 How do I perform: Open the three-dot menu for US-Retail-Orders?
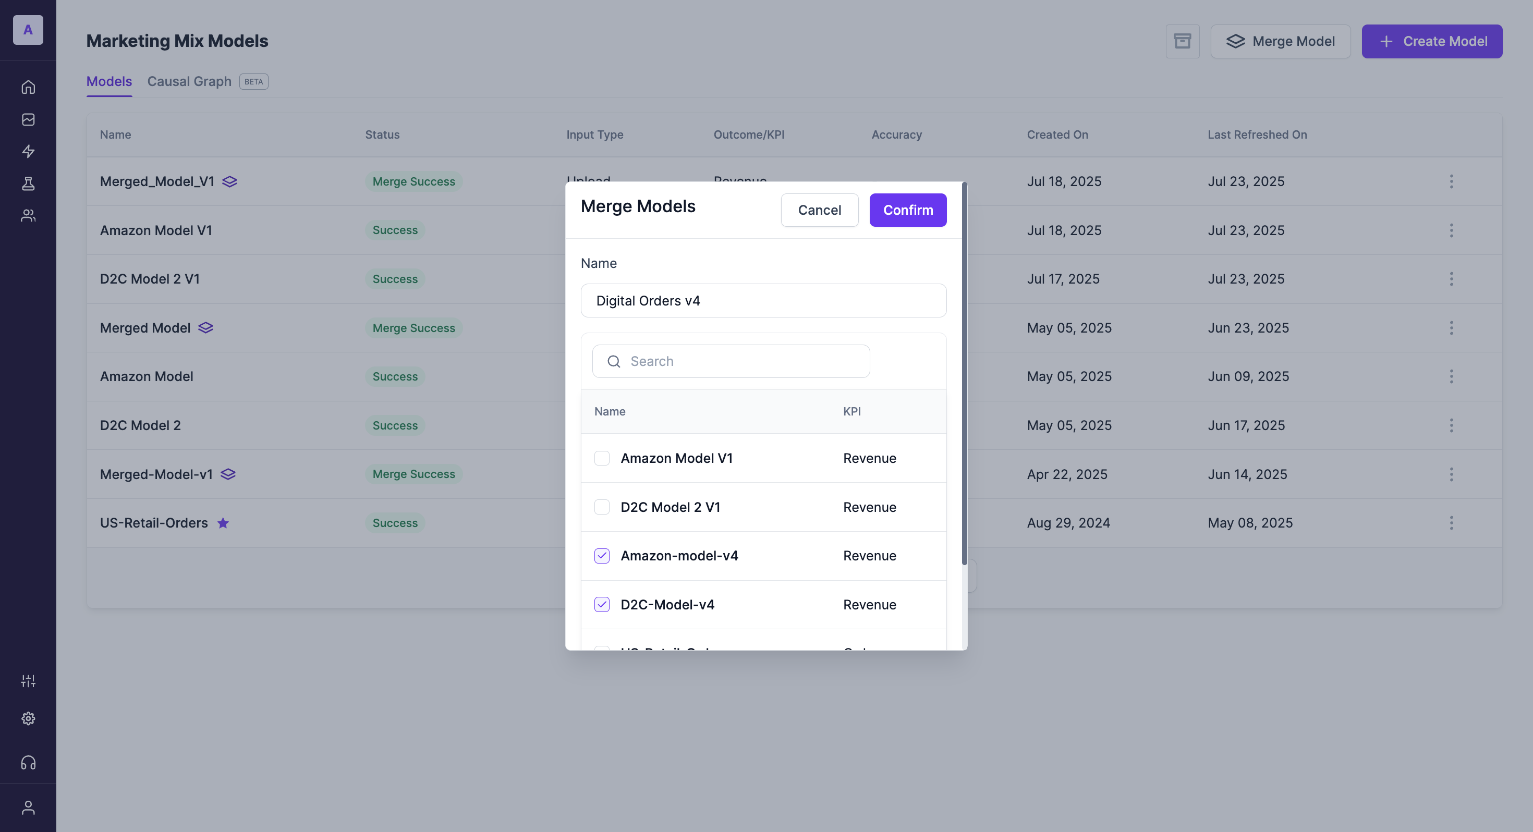(1451, 523)
